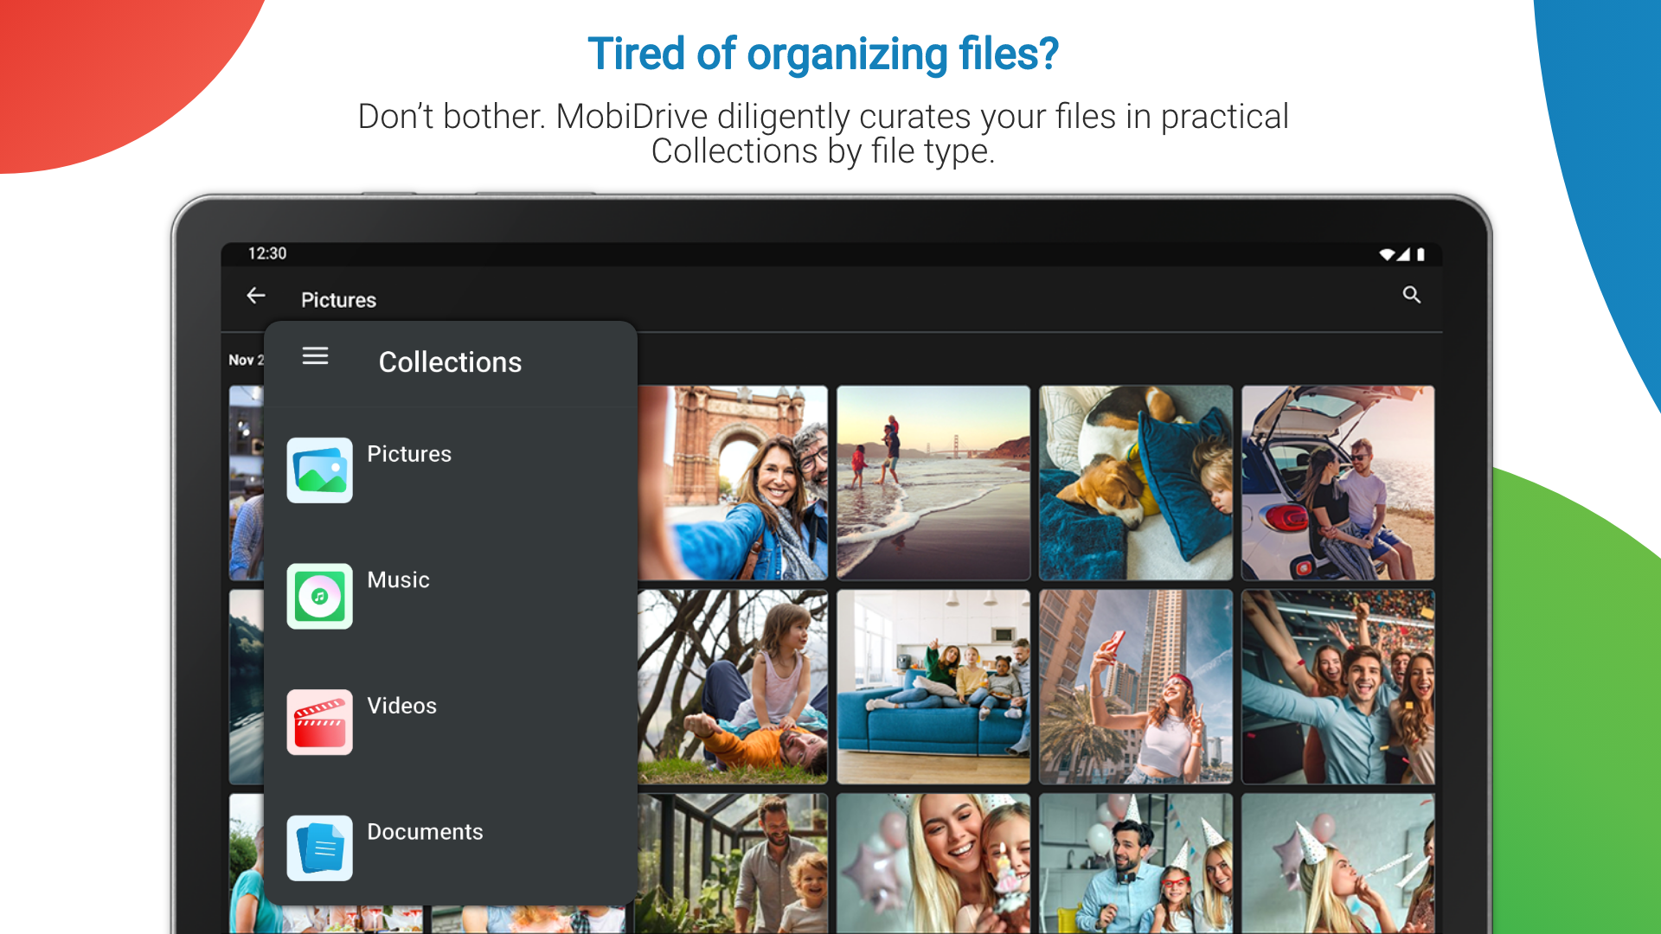Click the Videos clapperboard icon

coord(320,722)
